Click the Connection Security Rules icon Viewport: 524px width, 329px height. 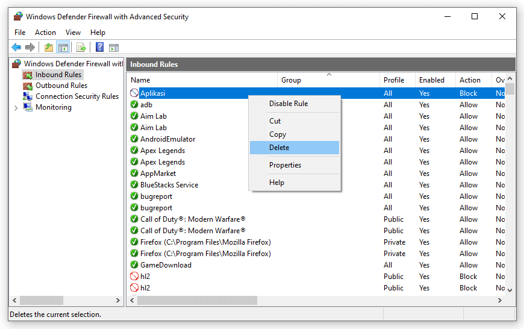click(27, 96)
